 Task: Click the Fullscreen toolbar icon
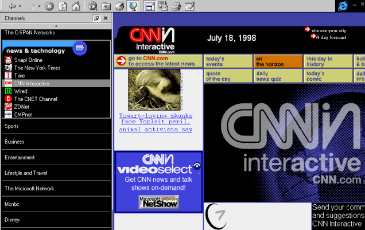(149, 6)
